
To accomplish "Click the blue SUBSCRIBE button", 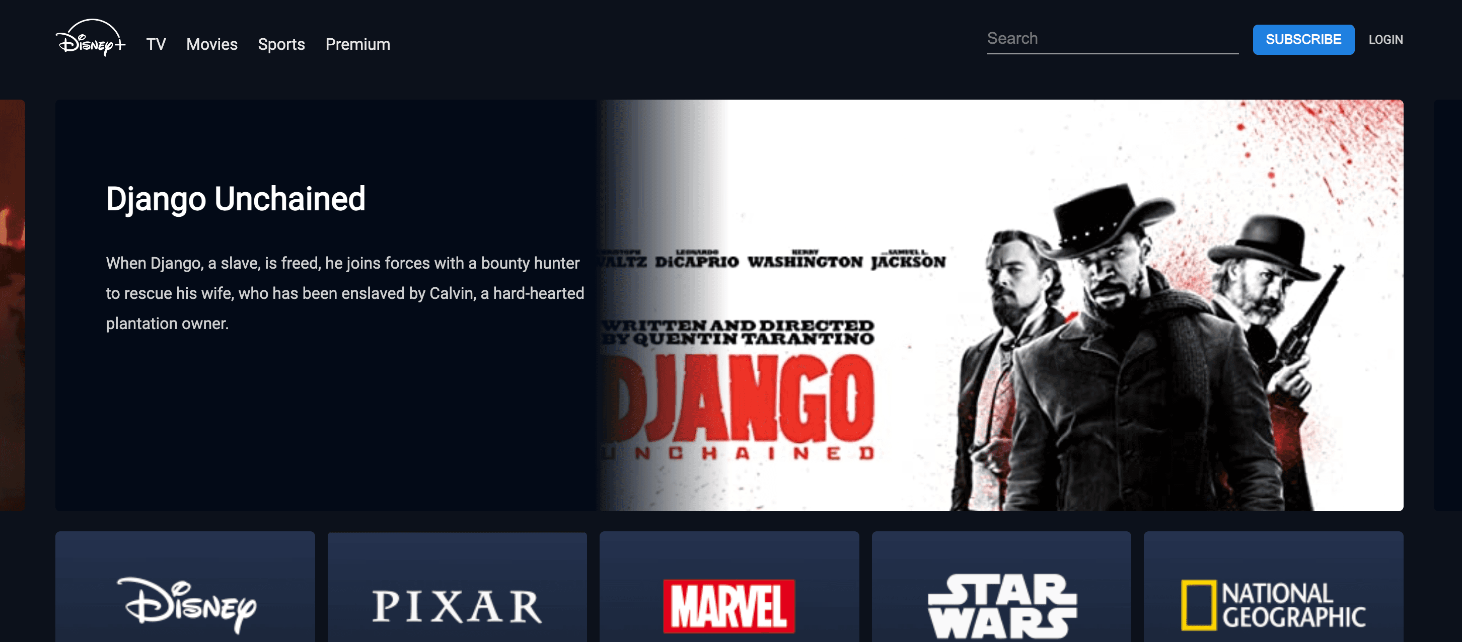I will 1303,40.
